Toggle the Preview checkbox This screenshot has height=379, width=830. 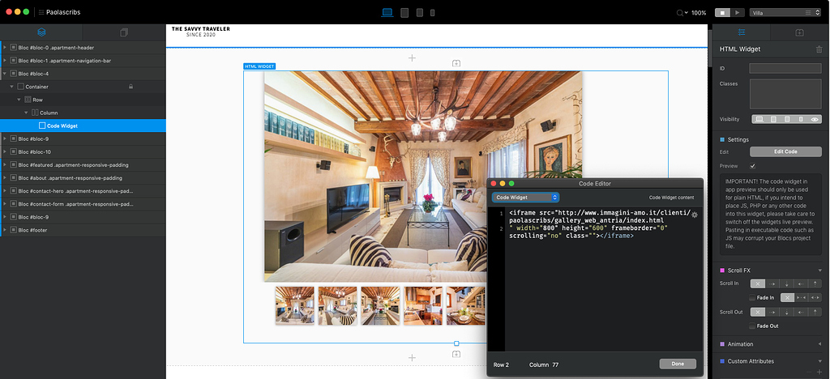tap(753, 166)
